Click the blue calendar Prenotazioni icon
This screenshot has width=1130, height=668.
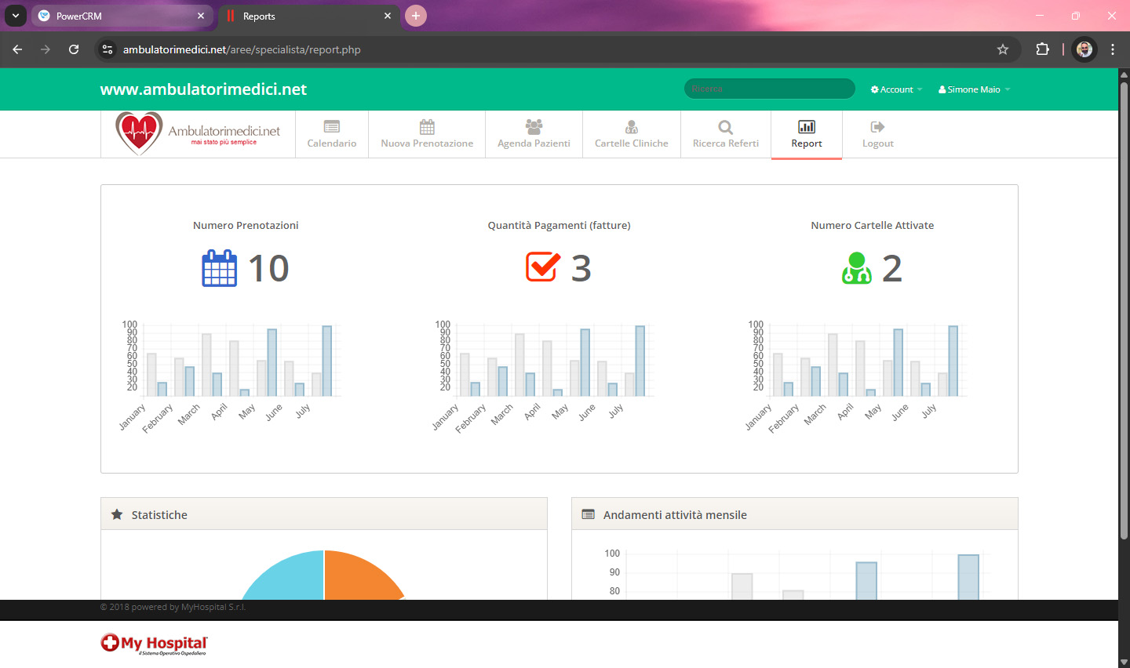(x=220, y=268)
